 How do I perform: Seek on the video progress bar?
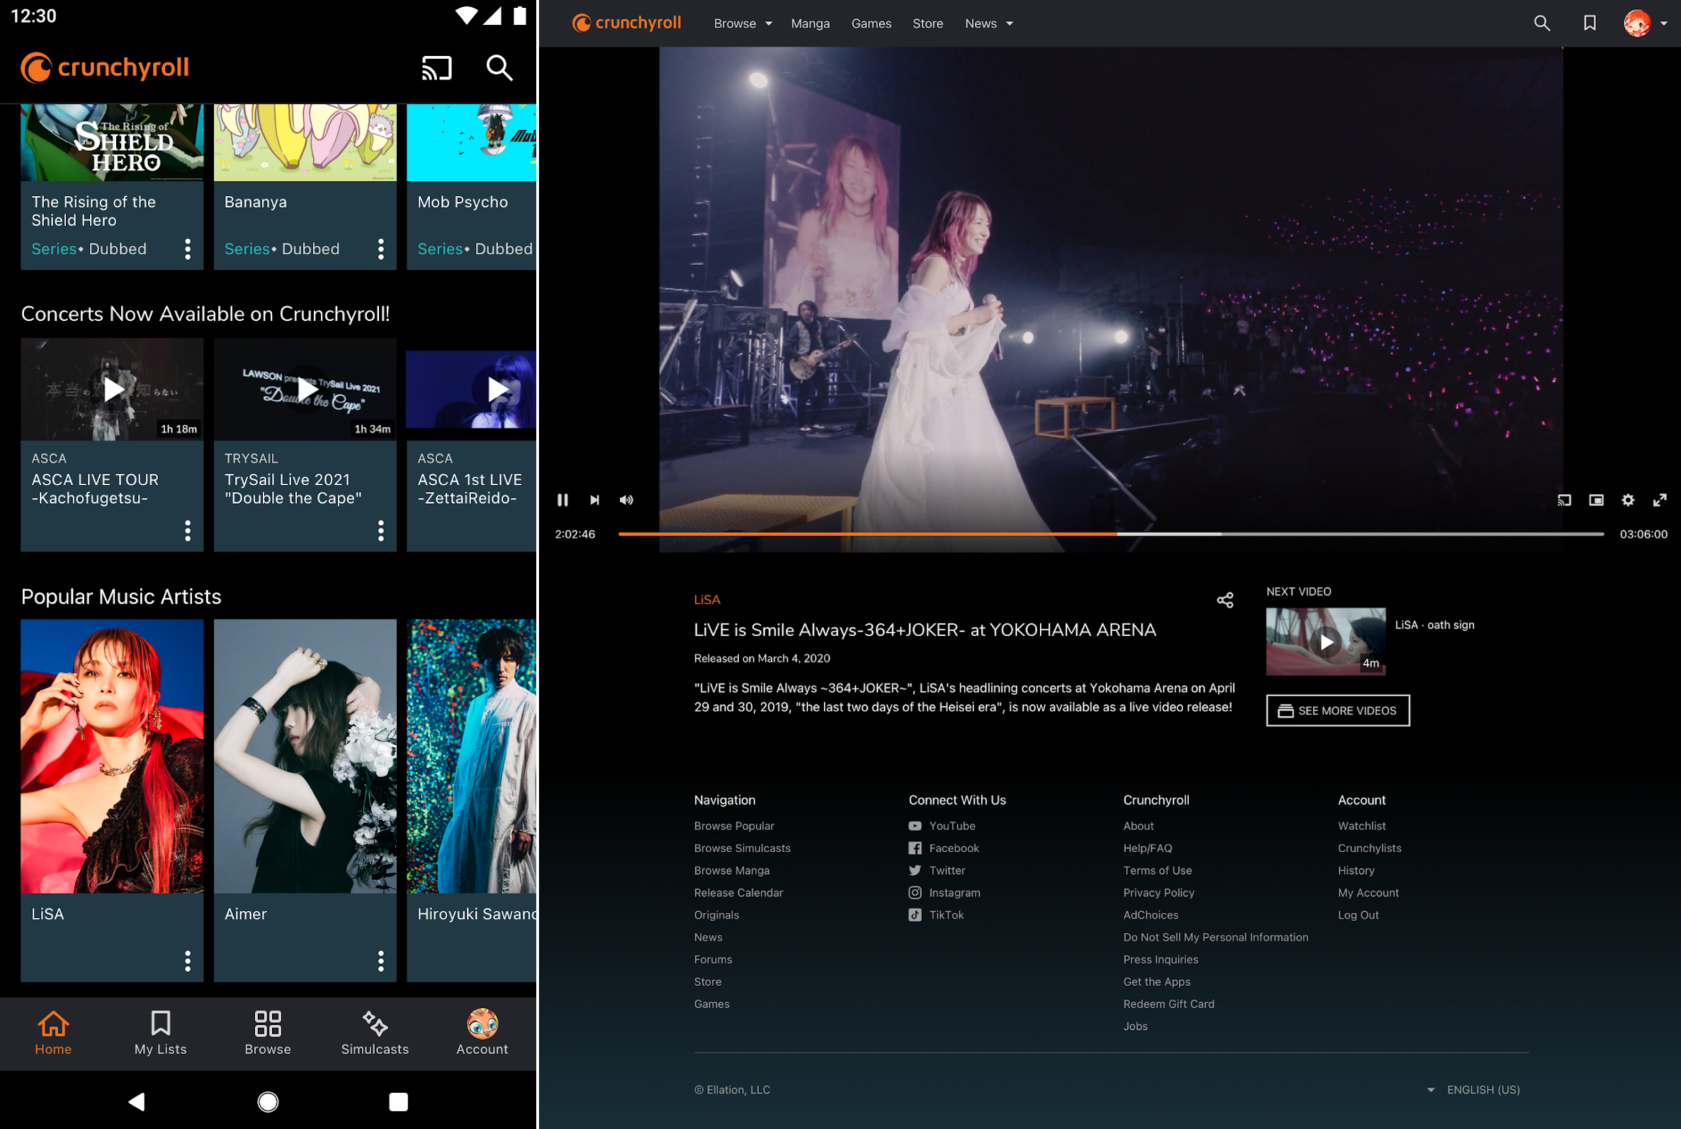[x=1110, y=534]
